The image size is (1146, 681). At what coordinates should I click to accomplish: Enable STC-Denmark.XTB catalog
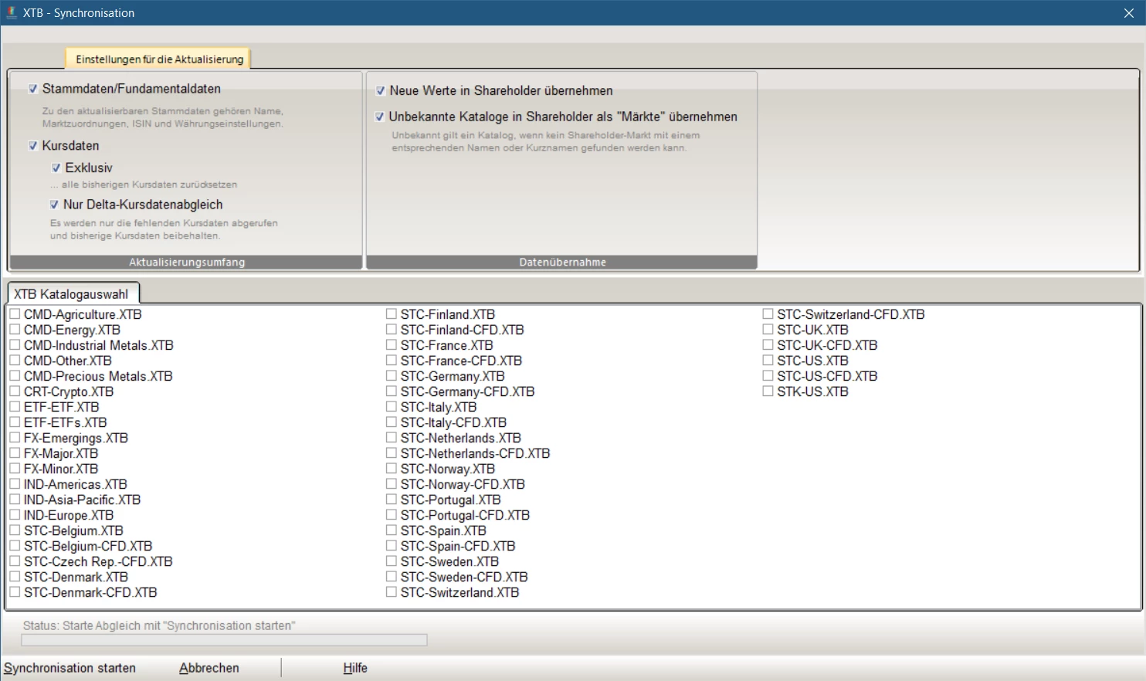pyautogui.click(x=15, y=577)
